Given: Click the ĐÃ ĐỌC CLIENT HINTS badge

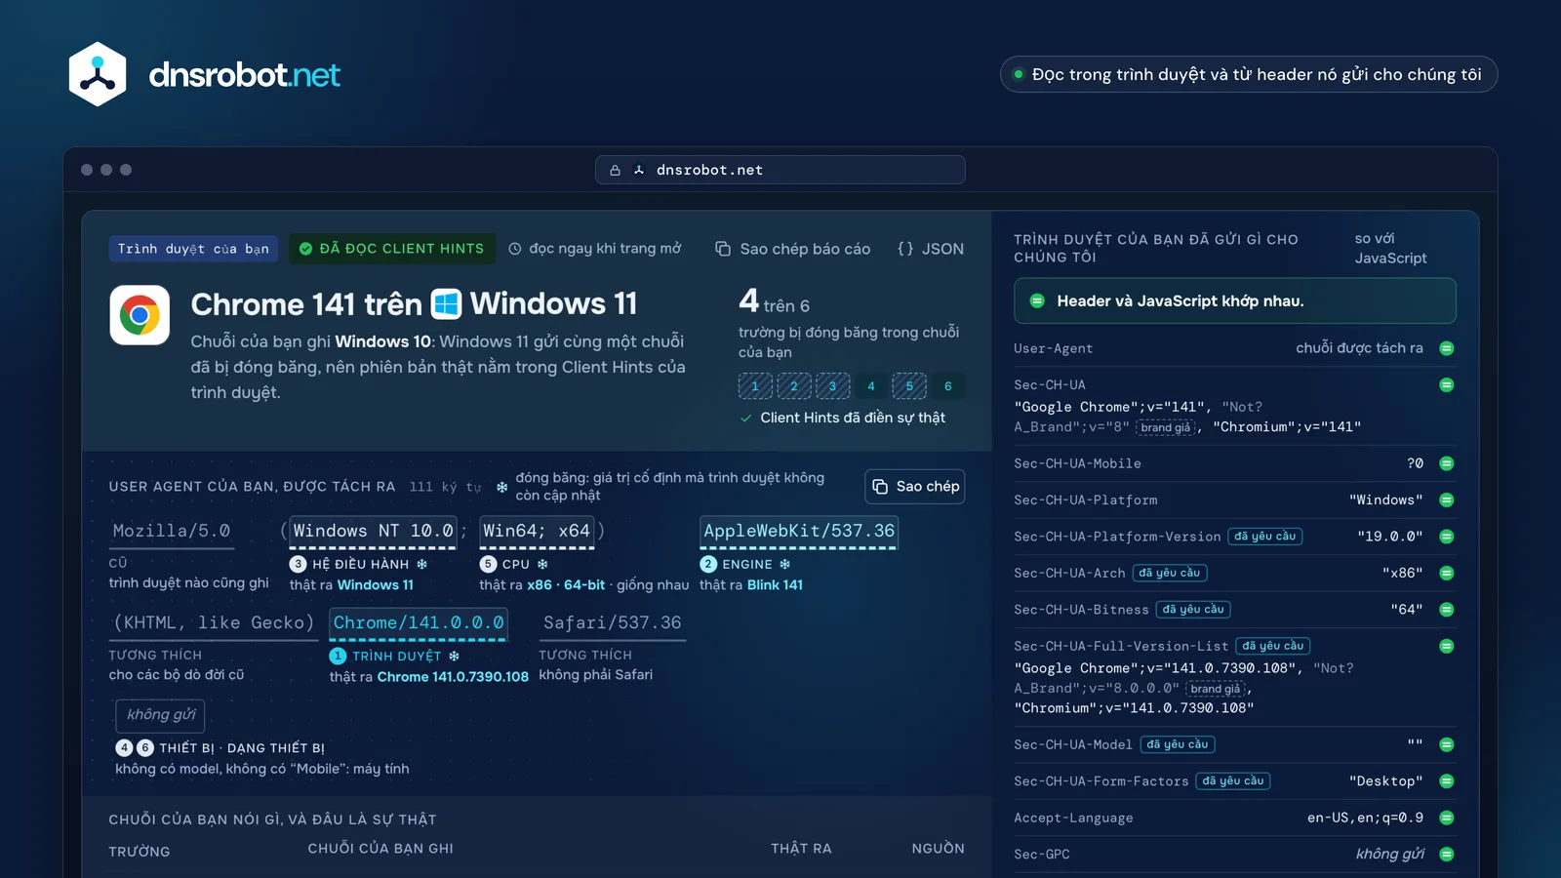Looking at the screenshot, I should [391, 249].
